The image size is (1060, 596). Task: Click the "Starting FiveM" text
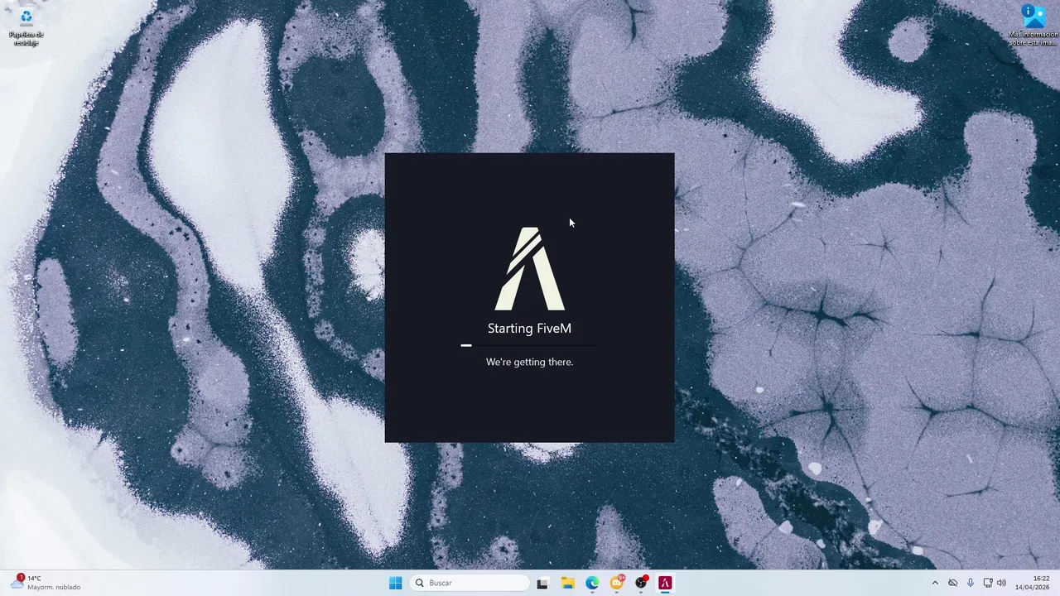pos(529,329)
